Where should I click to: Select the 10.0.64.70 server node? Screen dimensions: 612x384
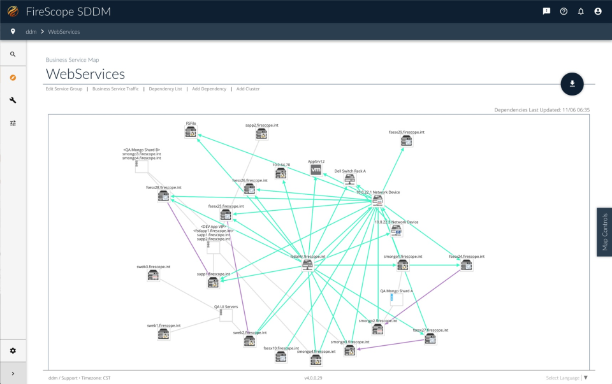[x=281, y=173]
